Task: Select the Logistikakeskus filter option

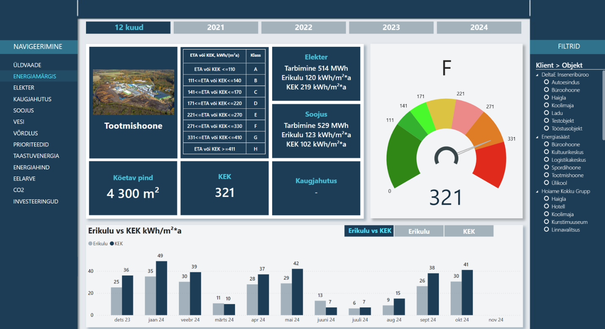Action: pos(547,160)
